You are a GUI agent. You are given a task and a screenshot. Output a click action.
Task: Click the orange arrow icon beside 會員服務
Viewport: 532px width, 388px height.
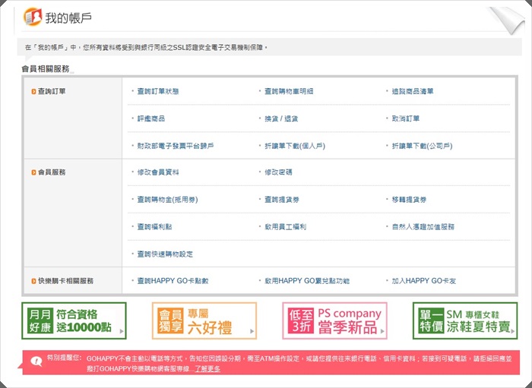pos(33,172)
